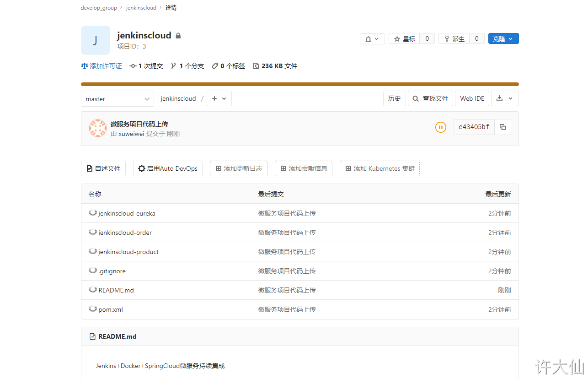Image resolution: width=588 pixels, height=379 pixels.
Task: Open the 1 次提交 commits link
Action: click(146, 66)
